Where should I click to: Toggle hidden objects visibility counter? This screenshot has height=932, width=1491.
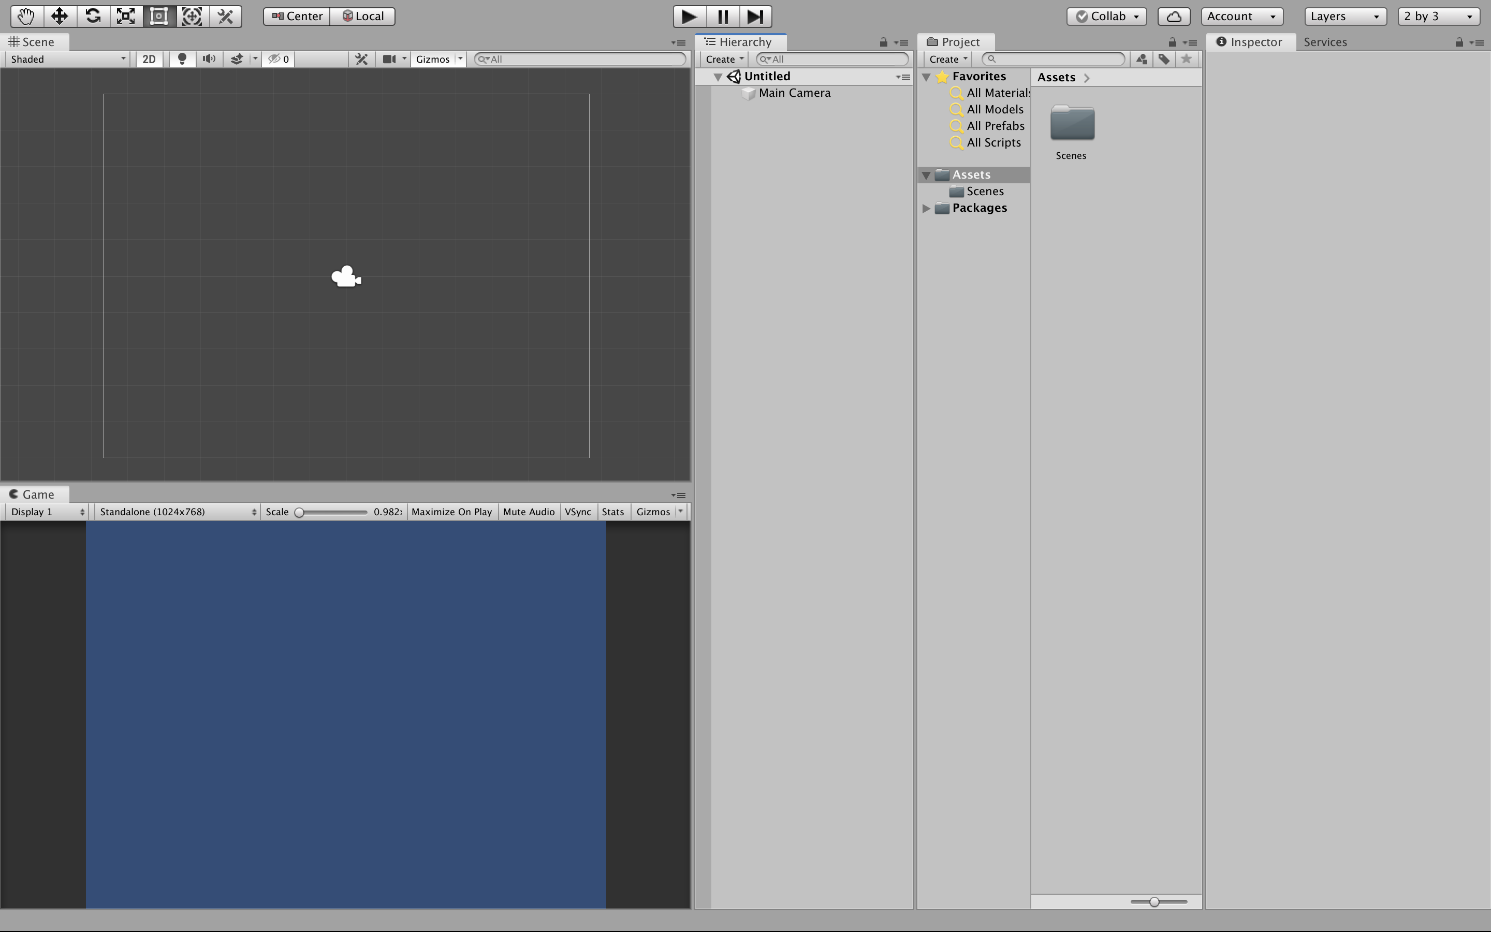pyautogui.click(x=279, y=59)
